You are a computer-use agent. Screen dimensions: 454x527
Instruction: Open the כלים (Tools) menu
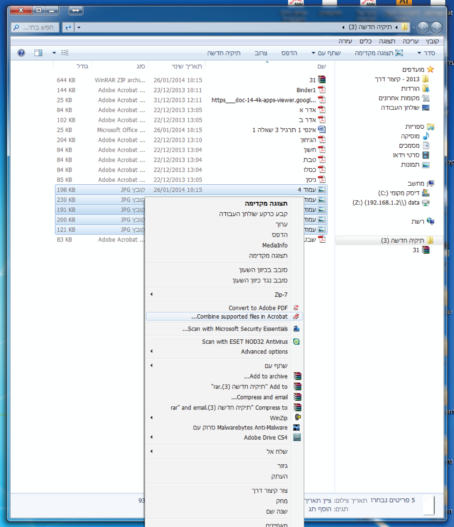coord(366,41)
